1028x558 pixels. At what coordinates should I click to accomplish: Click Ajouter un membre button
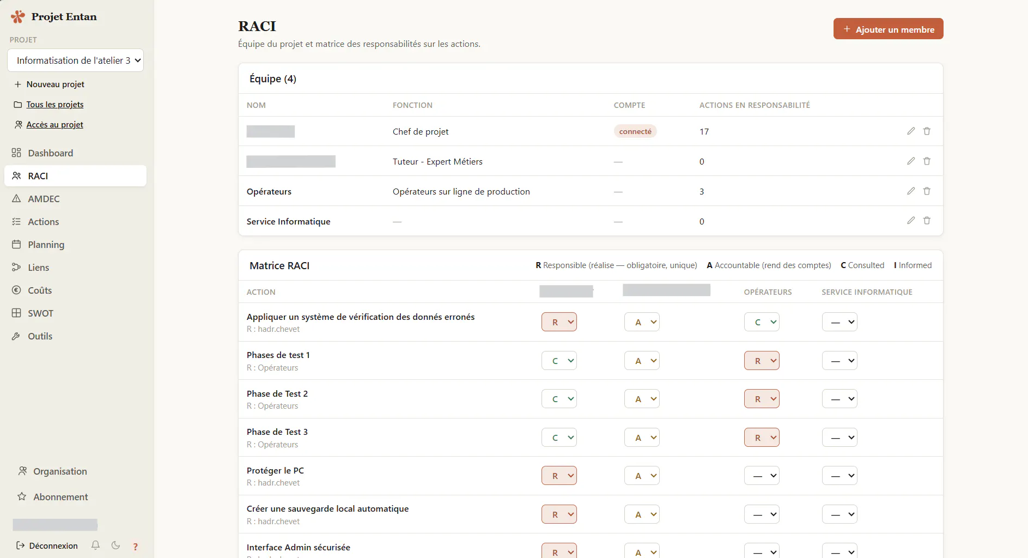pos(888,29)
